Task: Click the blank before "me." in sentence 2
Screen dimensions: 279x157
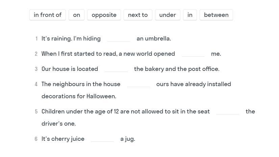Action: click(x=193, y=54)
